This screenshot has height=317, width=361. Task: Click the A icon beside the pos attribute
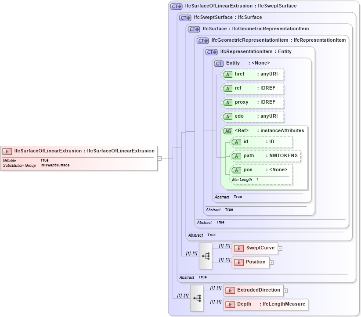[236, 169]
